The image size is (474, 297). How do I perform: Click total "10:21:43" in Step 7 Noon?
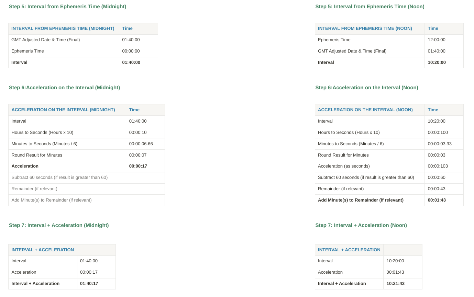pyautogui.click(x=395, y=284)
